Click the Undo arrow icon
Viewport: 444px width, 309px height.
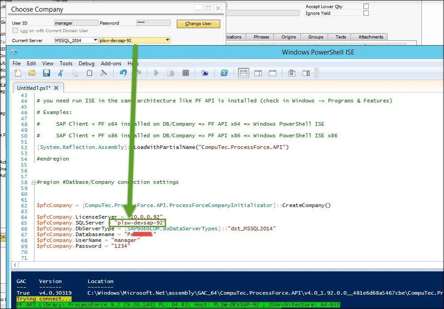coord(123,73)
